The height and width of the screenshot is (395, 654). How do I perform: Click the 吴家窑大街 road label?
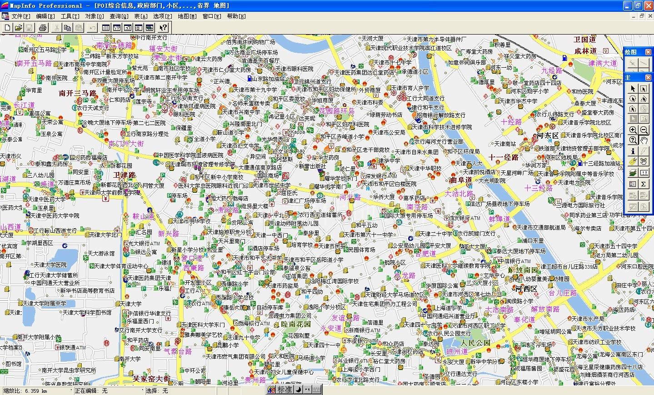point(152,378)
